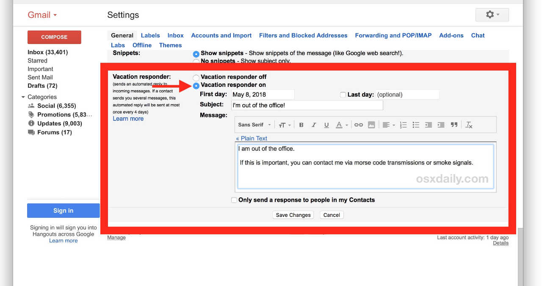Insert a link in the message
Viewport: 542px width, 286px height.
tap(359, 125)
